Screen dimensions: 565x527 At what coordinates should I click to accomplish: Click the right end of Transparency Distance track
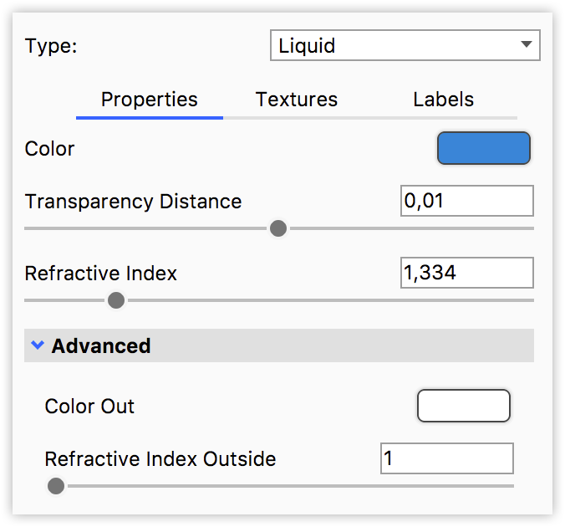pos(527,228)
